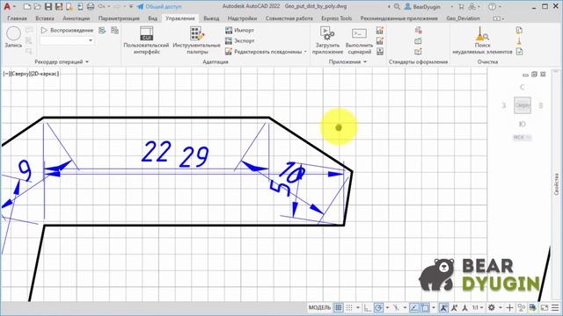
Task: Open Autodesk App Store cart icon
Action: pyautogui.click(x=461, y=6)
